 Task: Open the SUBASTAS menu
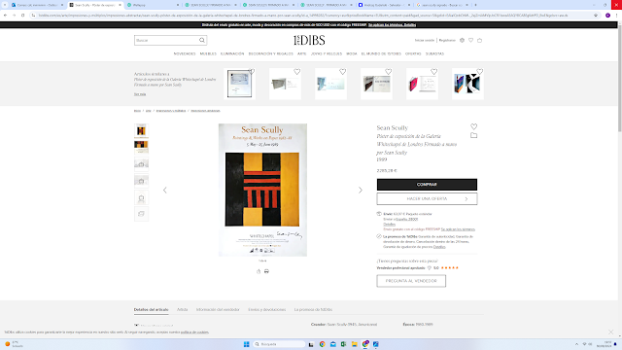[x=434, y=53]
